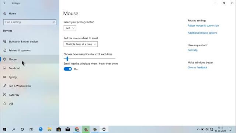Image resolution: width=236 pixels, height=133 pixels.
Task: Open Bluetooth & other devices settings
Action: [29, 41]
